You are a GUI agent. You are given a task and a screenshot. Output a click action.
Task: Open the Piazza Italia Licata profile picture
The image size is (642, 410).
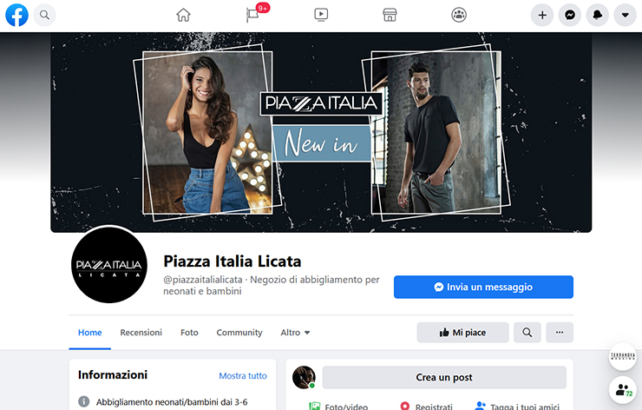(109, 265)
